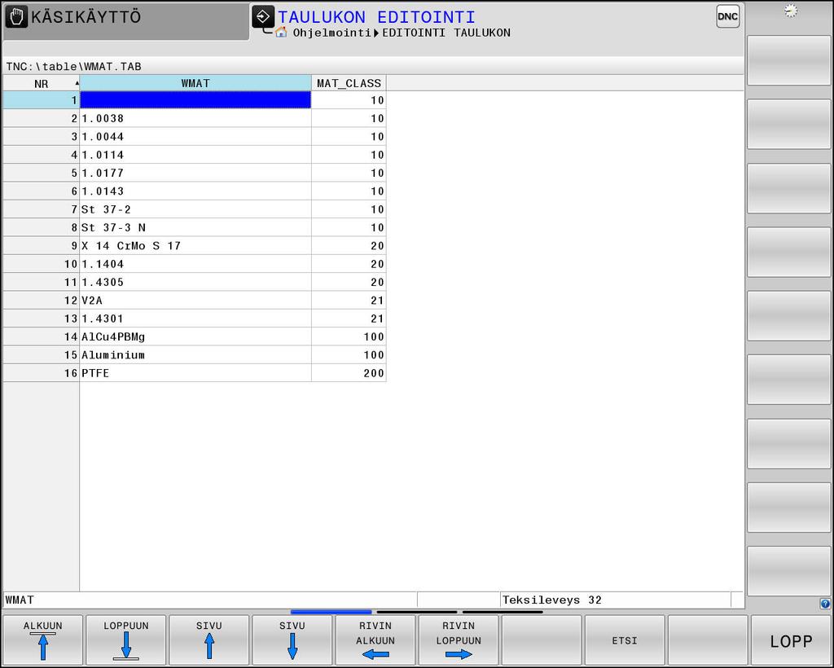This screenshot has height=668, width=834.
Task: Click the home icon before Ohjelmointi
Action: pos(281,33)
